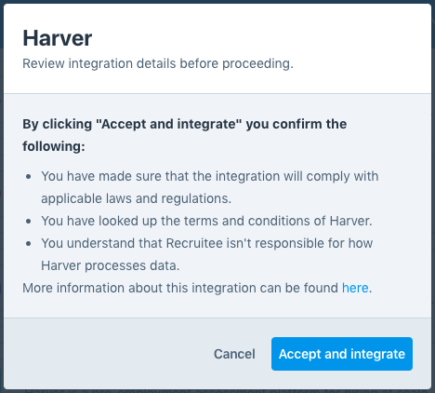Image resolution: width=435 pixels, height=393 pixels.
Task: Click the 'applicable laws and regulations' text line
Action: click(136, 198)
